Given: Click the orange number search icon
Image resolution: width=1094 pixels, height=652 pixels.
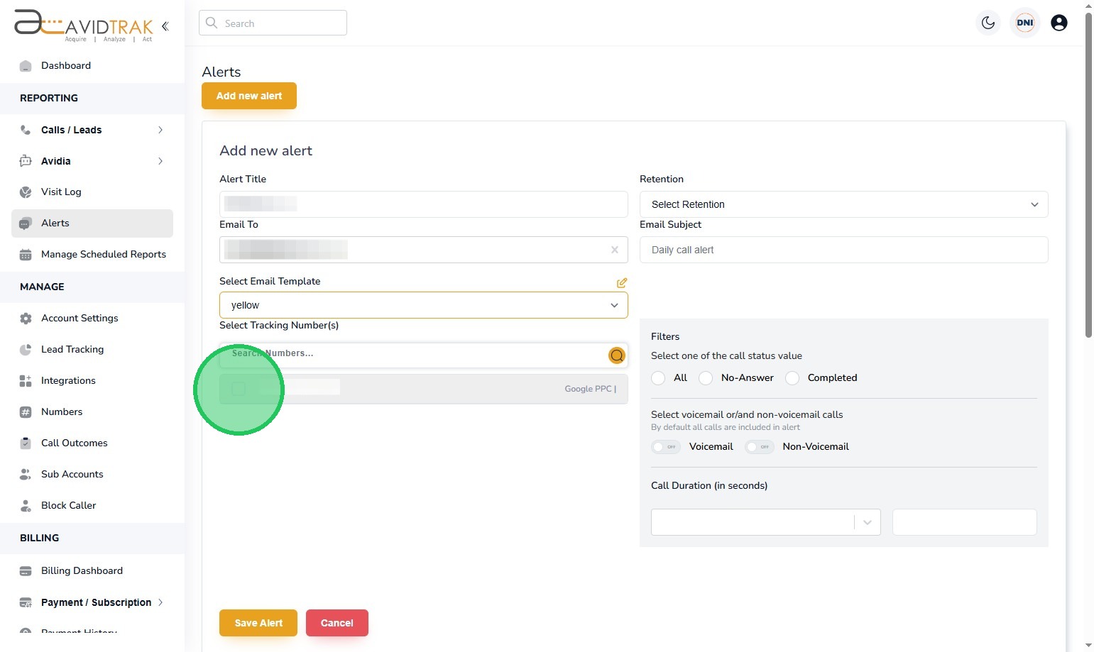Looking at the screenshot, I should (x=617, y=355).
